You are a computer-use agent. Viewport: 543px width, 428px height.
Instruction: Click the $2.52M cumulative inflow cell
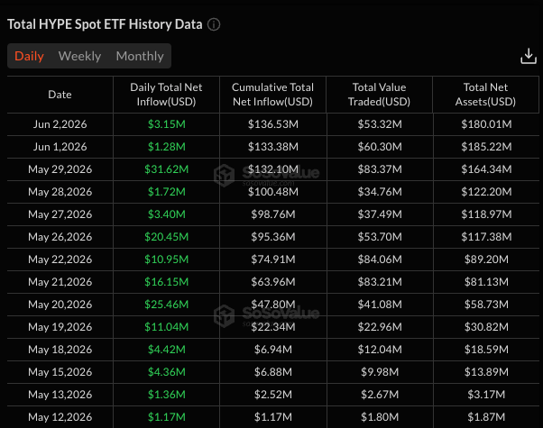pos(273,395)
